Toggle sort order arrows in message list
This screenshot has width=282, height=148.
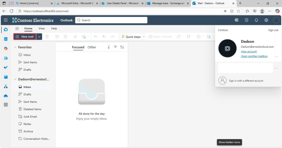[x=122, y=47]
